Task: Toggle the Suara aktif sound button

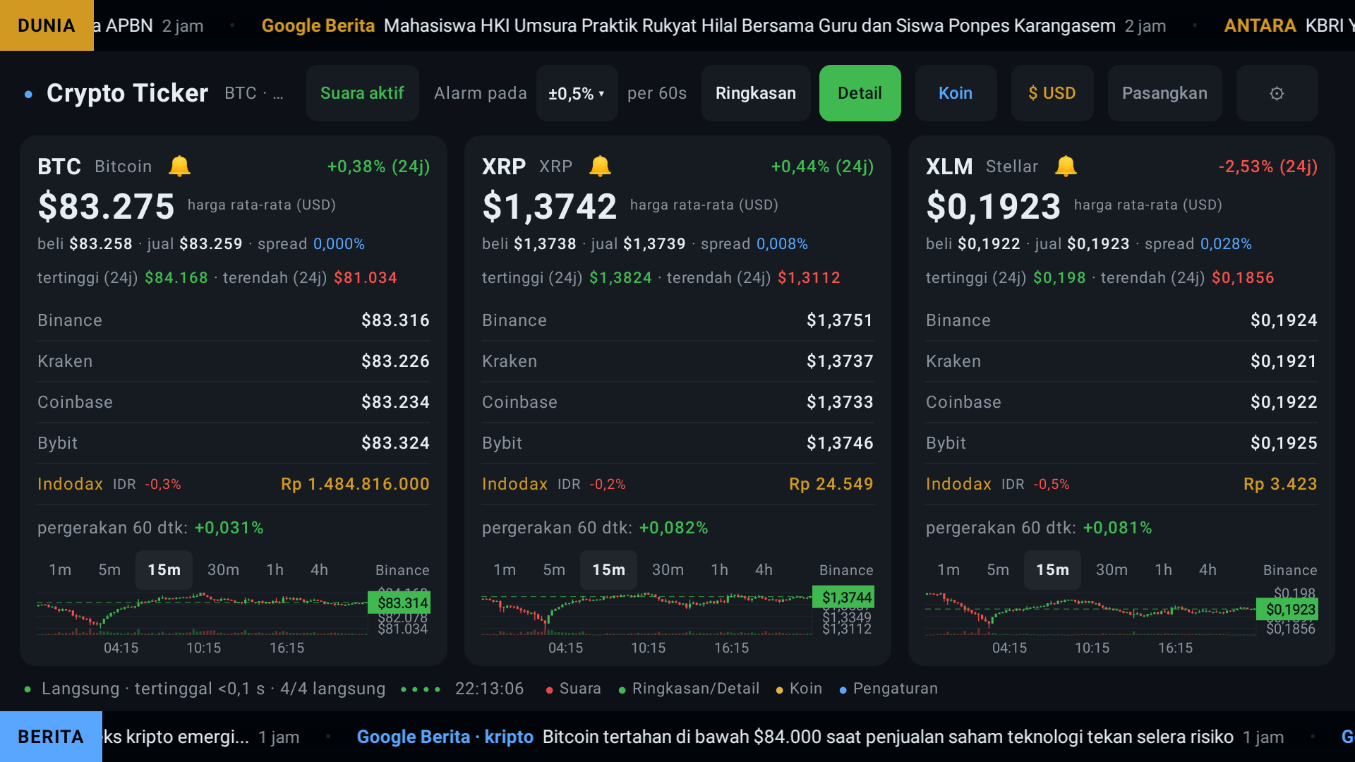Action: [x=362, y=93]
